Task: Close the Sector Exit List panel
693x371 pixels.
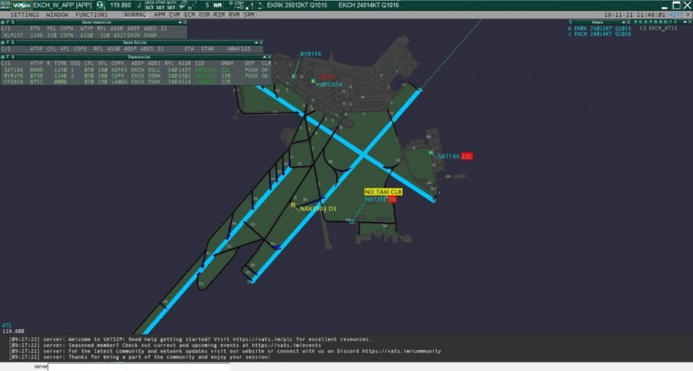Action: point(261,42)
